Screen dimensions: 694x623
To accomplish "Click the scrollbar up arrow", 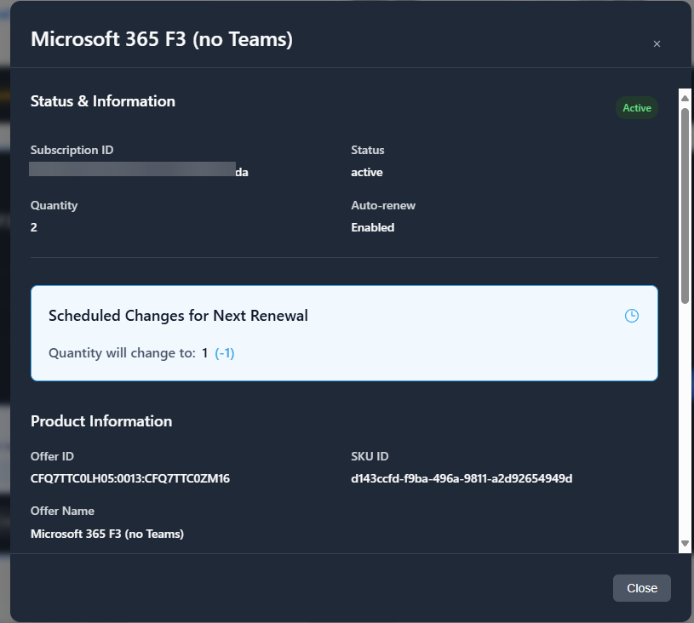I will [x=685, y=98].
